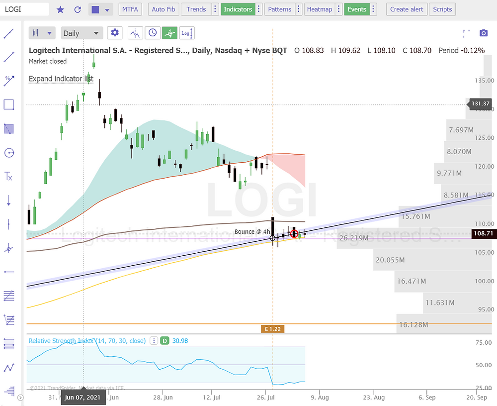The width and height of the screenshot is (497, 406).
Task: Click the refresh chart icon
Action: 78,9
